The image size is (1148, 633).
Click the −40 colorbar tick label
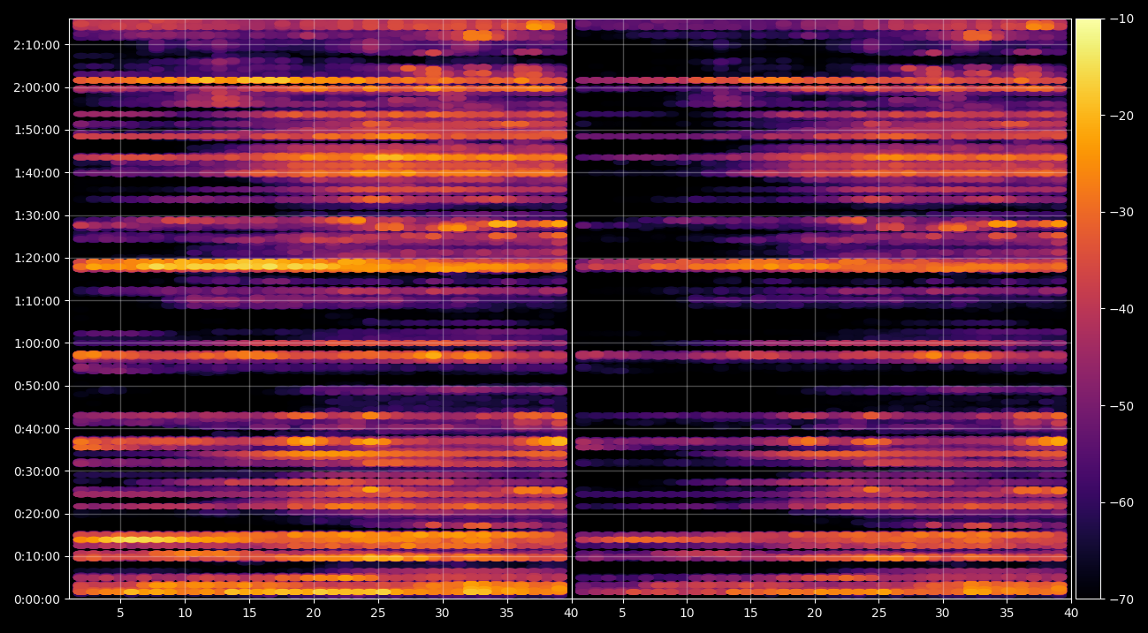tap(1121, 309)
